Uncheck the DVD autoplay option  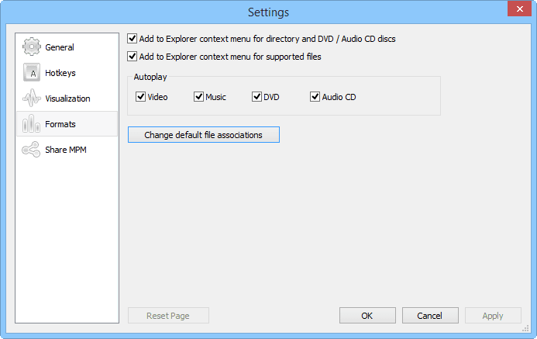[x=257, y=97]
